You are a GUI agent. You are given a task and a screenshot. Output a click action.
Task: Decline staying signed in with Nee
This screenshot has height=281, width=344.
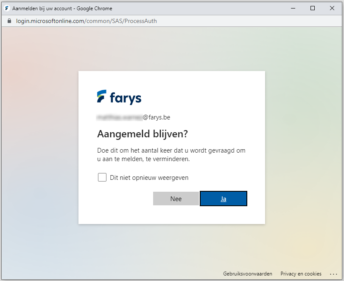click(176, 199)
